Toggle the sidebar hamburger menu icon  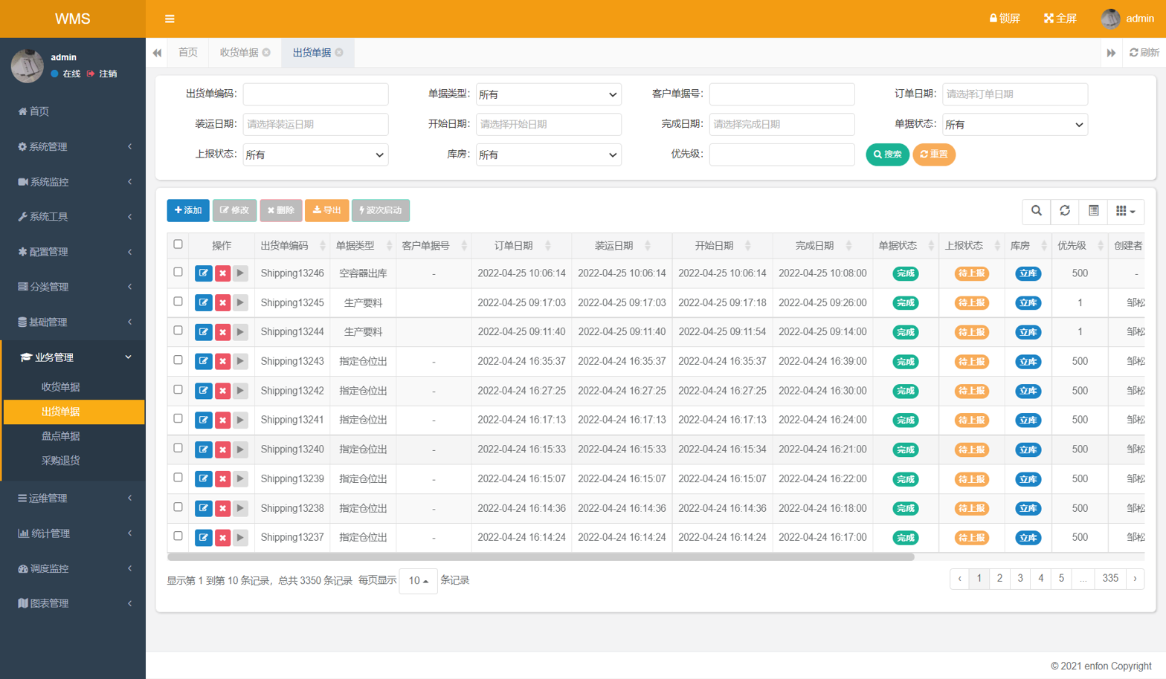point(170,19)
